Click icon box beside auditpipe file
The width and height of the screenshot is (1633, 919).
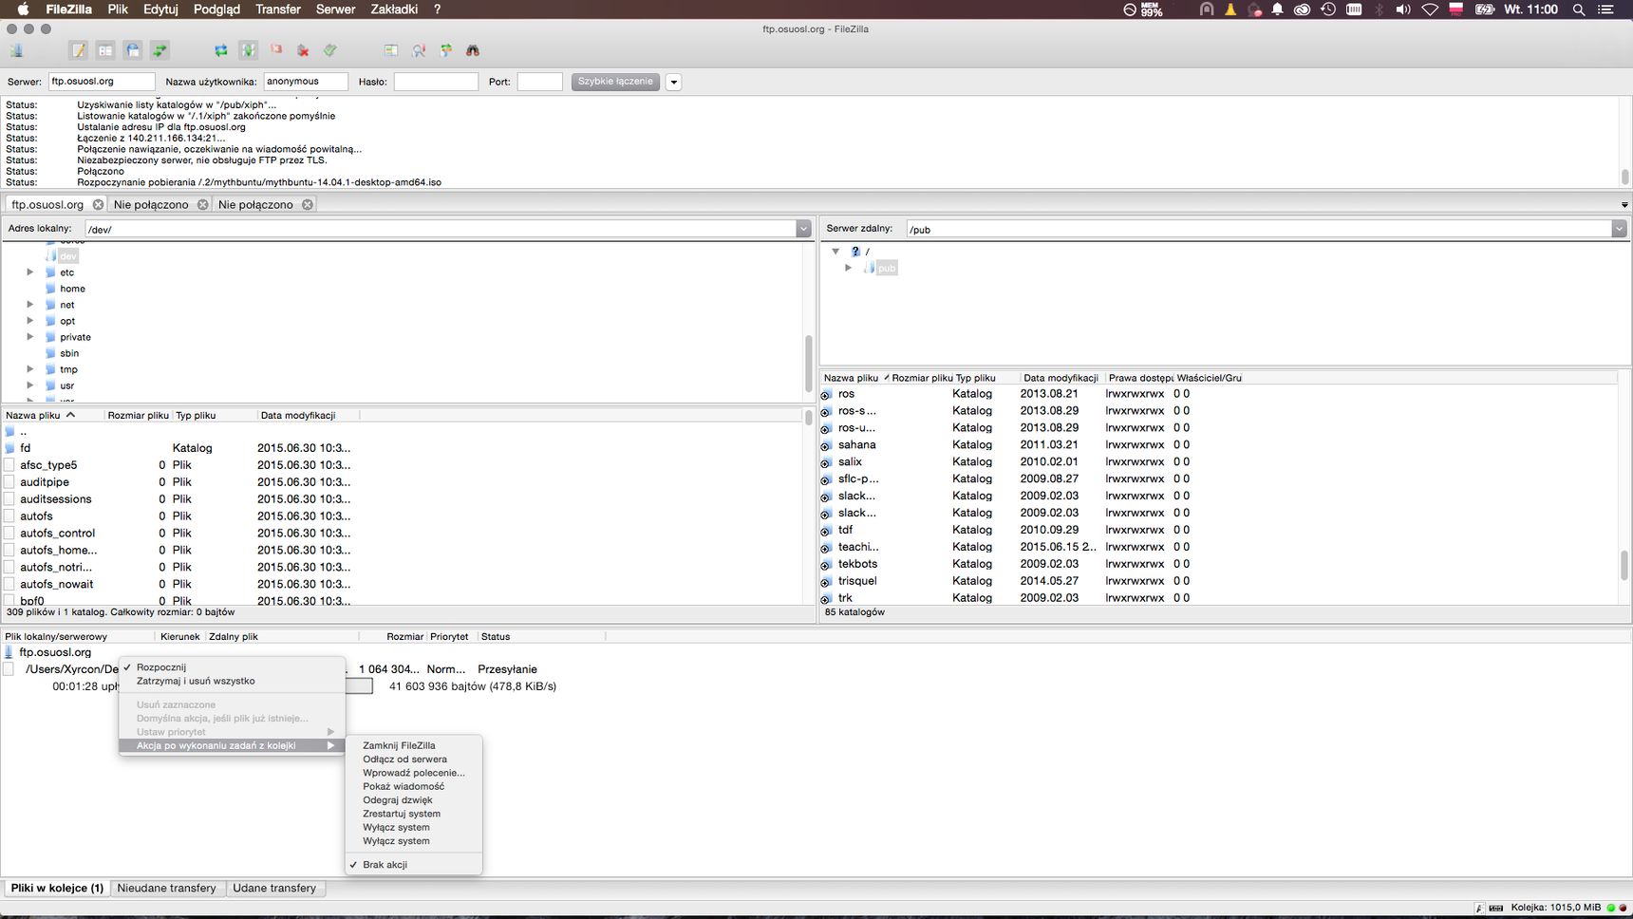[x=9, y=482]
